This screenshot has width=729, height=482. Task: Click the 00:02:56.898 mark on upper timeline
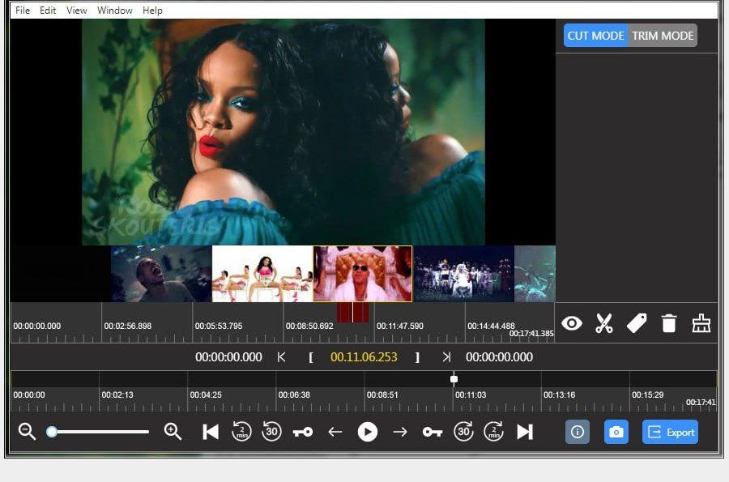click(x=128, y=326)
